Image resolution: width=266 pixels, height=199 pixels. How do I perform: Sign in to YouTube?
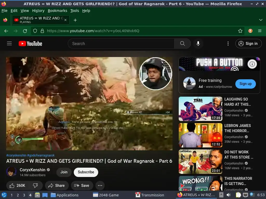(x=248, y=44)
